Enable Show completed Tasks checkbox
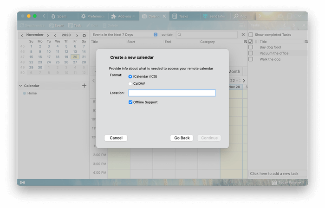The width and height of the screenshot is (325, 208). pos(251,35)
